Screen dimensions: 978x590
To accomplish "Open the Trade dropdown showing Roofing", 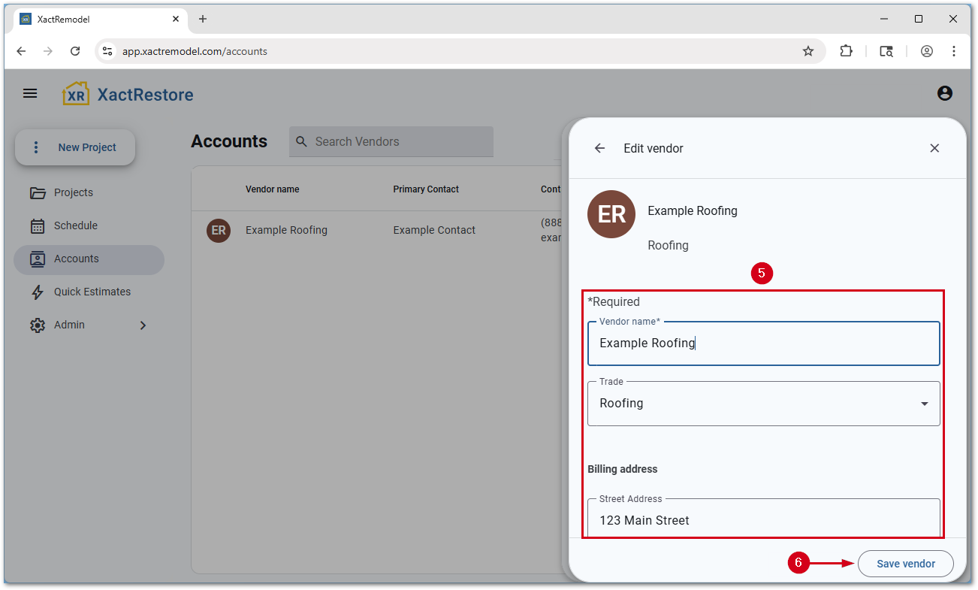I will (763, 404).
